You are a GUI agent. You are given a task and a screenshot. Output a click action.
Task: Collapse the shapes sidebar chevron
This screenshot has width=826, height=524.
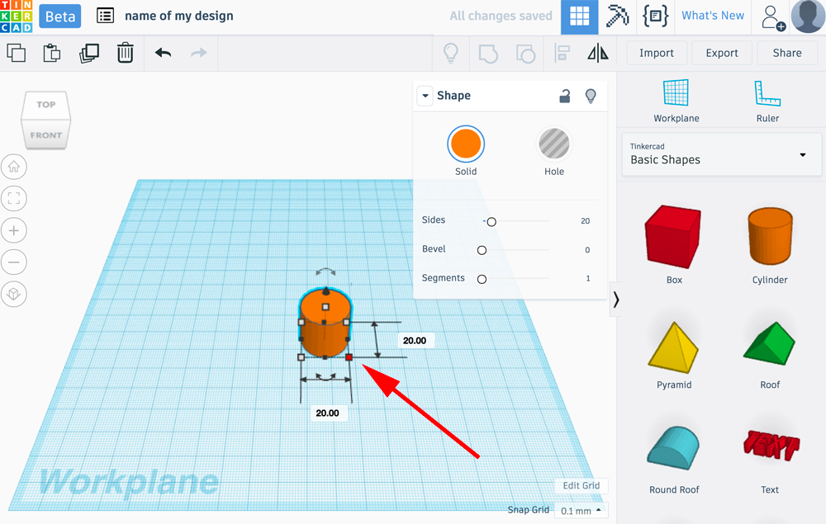pyautogui.click(x=616, y=300)
